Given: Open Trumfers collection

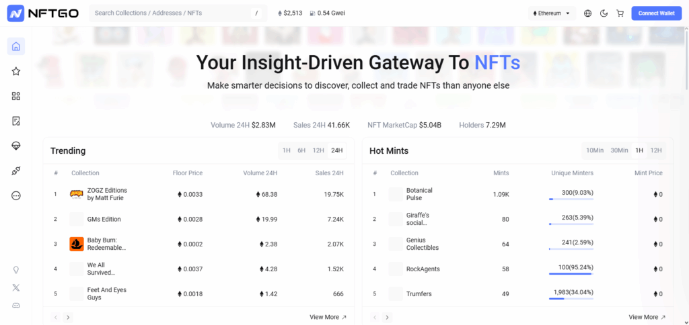Looking at the screenshot, I should point(419,294).
